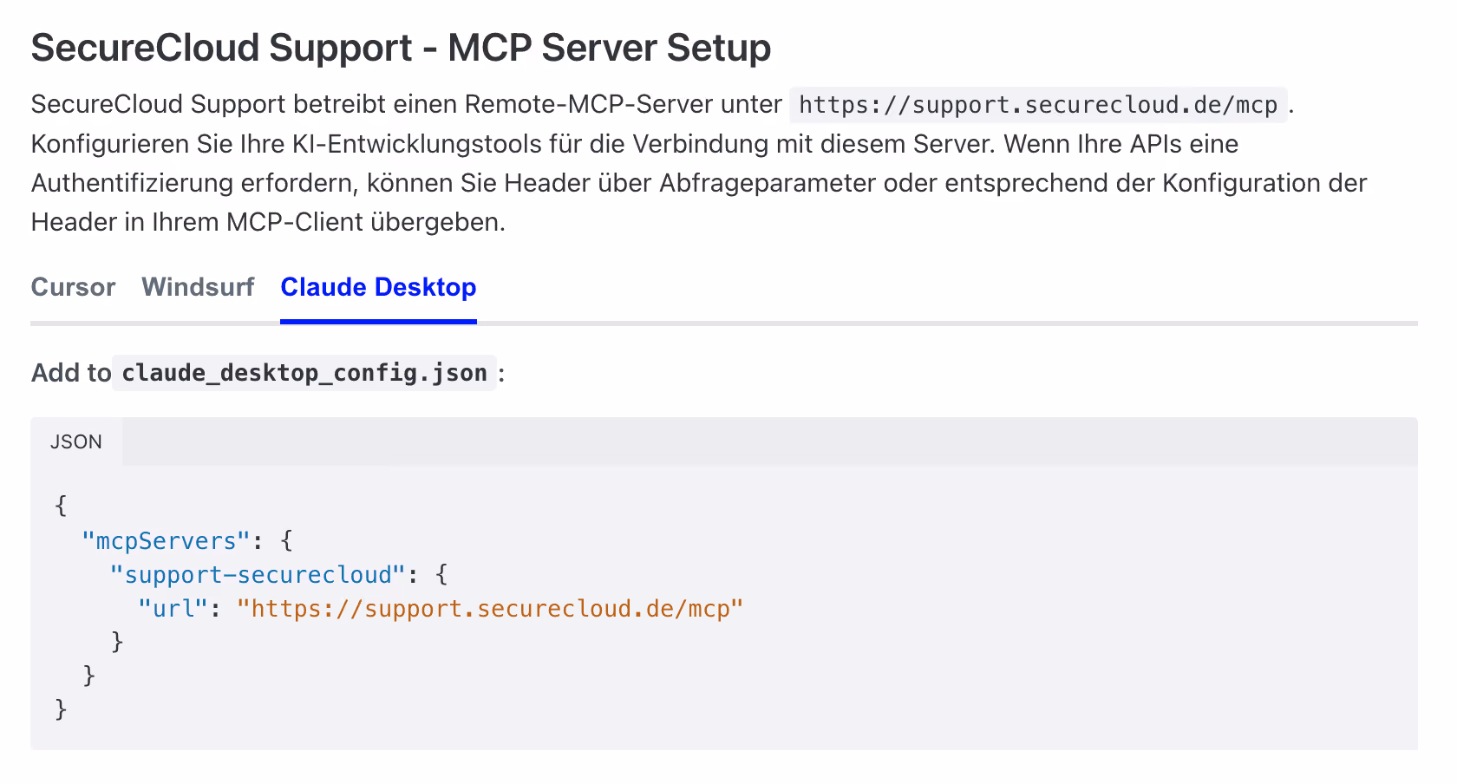Select the Claude Desktop tab
The width and height of the screenshot is (1457, 784).
378,287
